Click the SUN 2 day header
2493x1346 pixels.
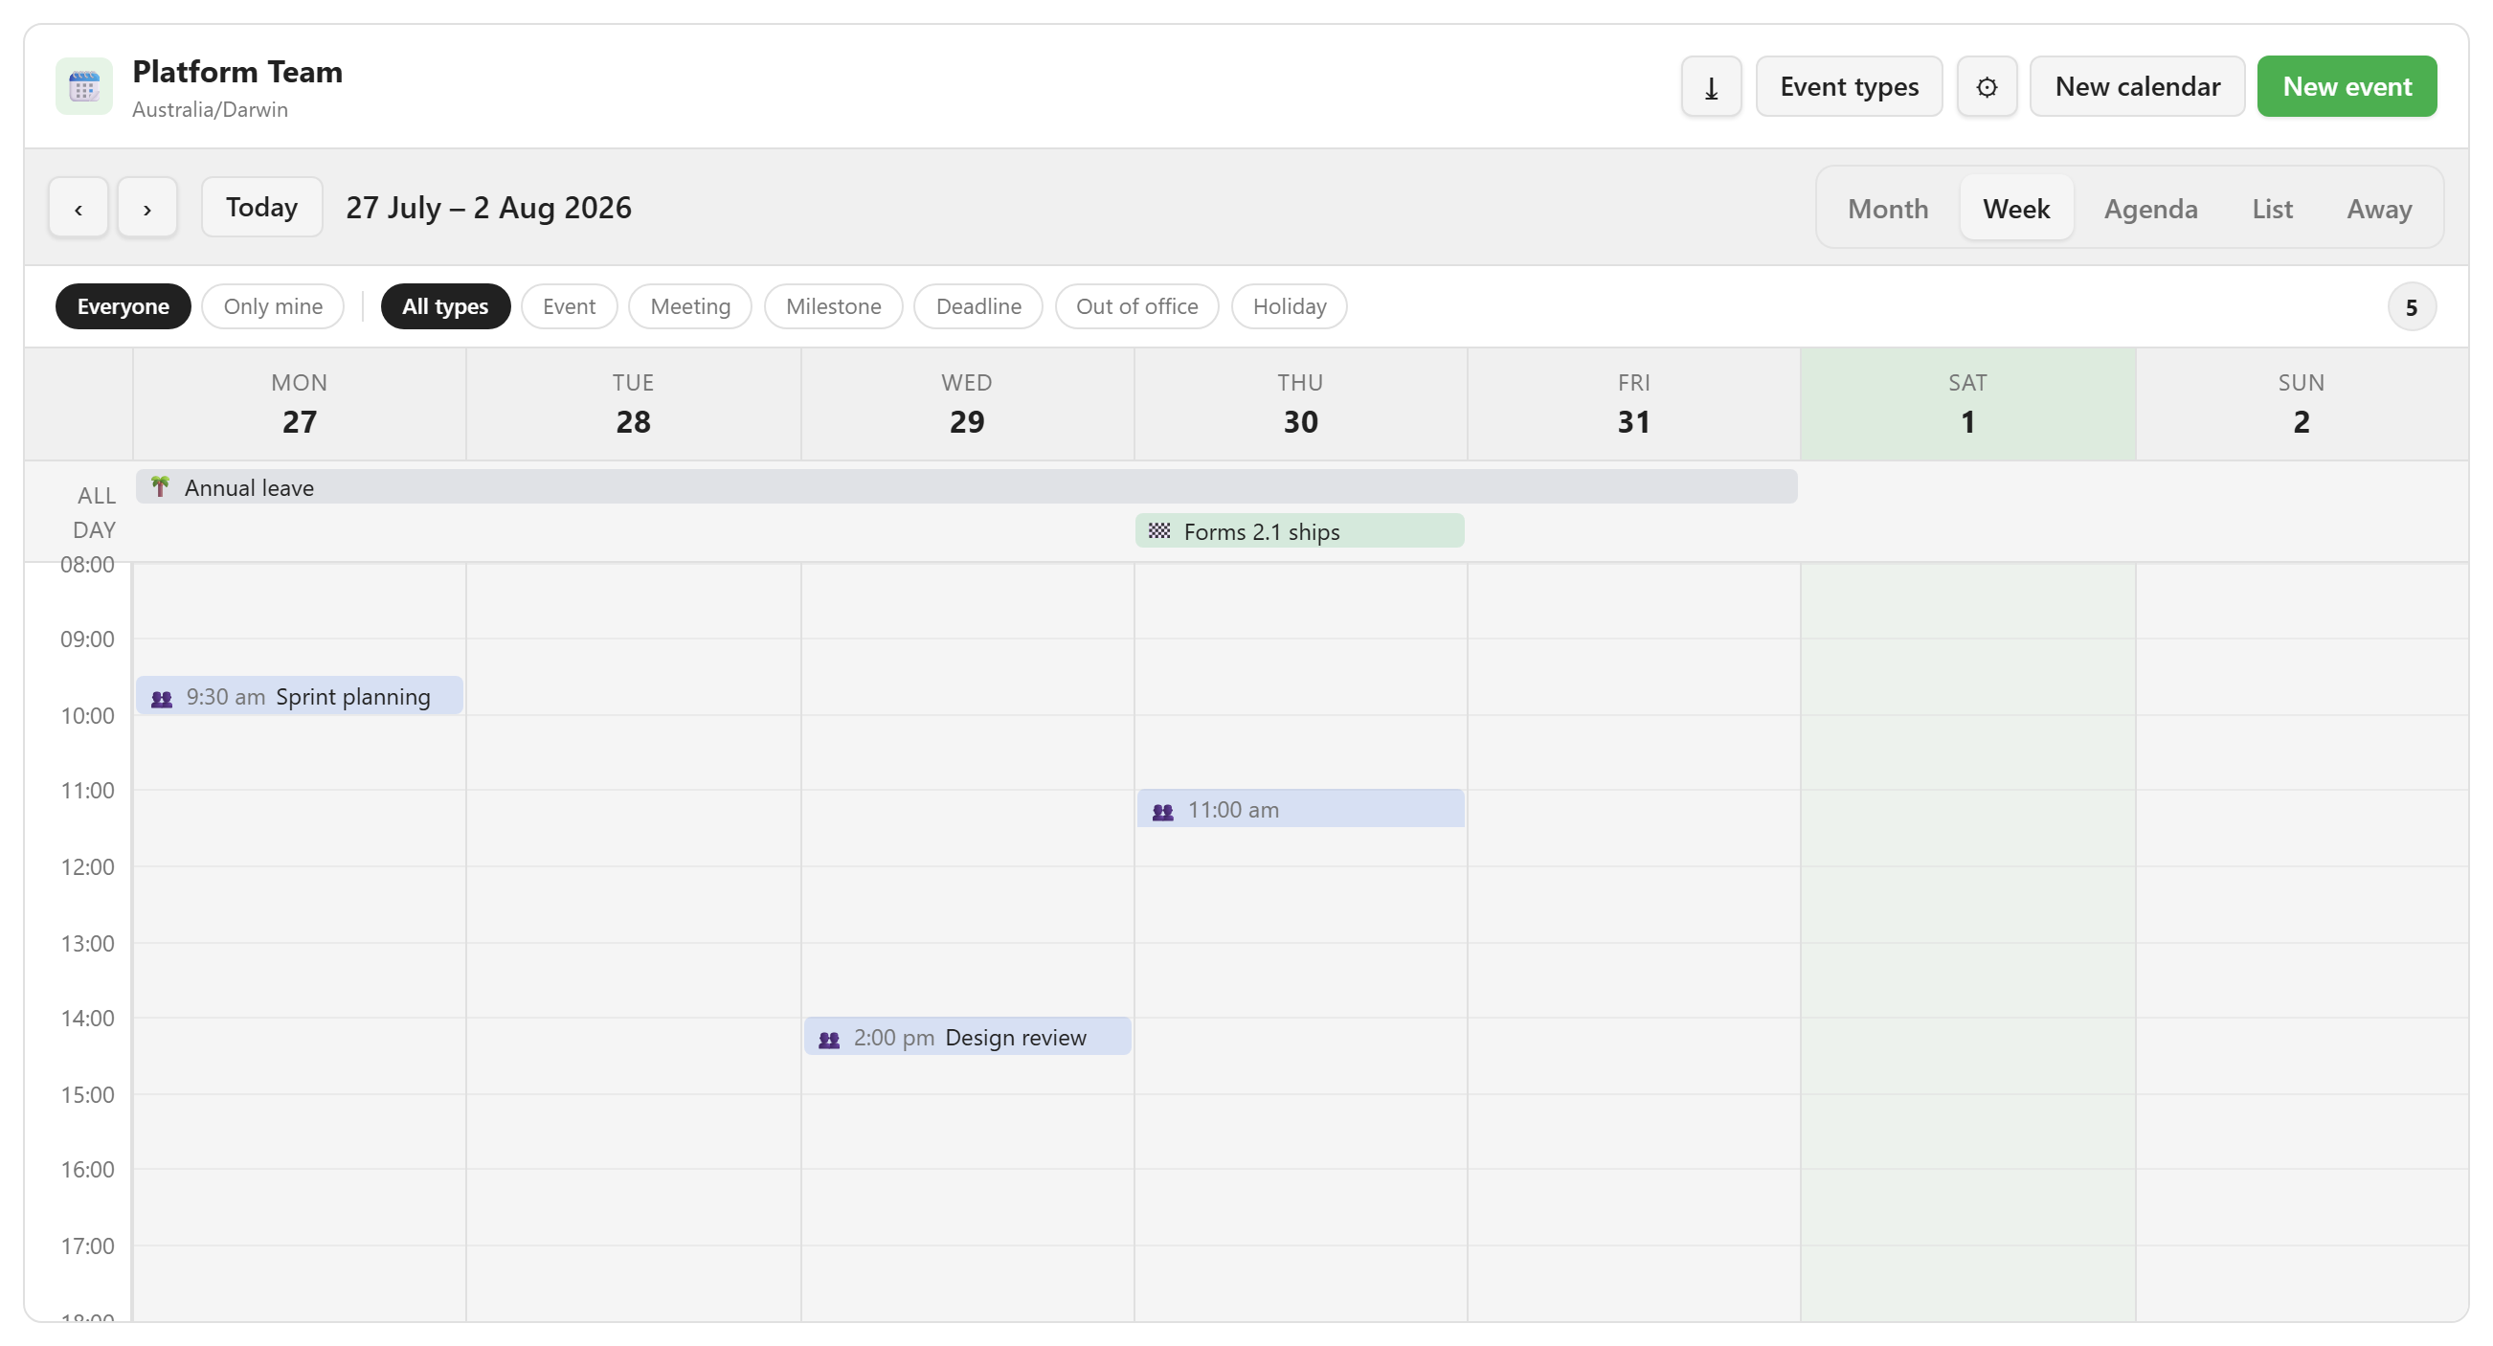pyautogui.click(x=2302, y=403)
